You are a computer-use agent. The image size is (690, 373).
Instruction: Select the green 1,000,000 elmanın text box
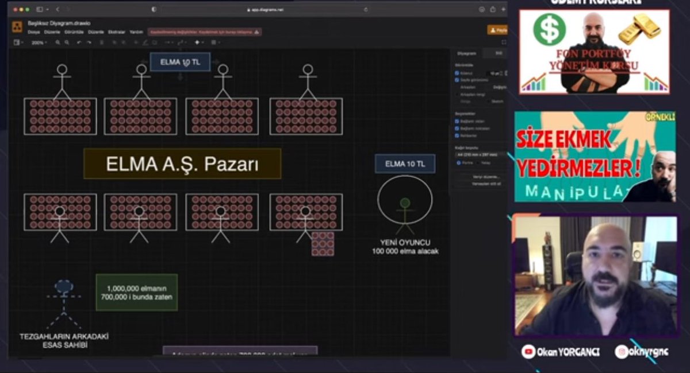pyautogui.click(x=136, y=293)
